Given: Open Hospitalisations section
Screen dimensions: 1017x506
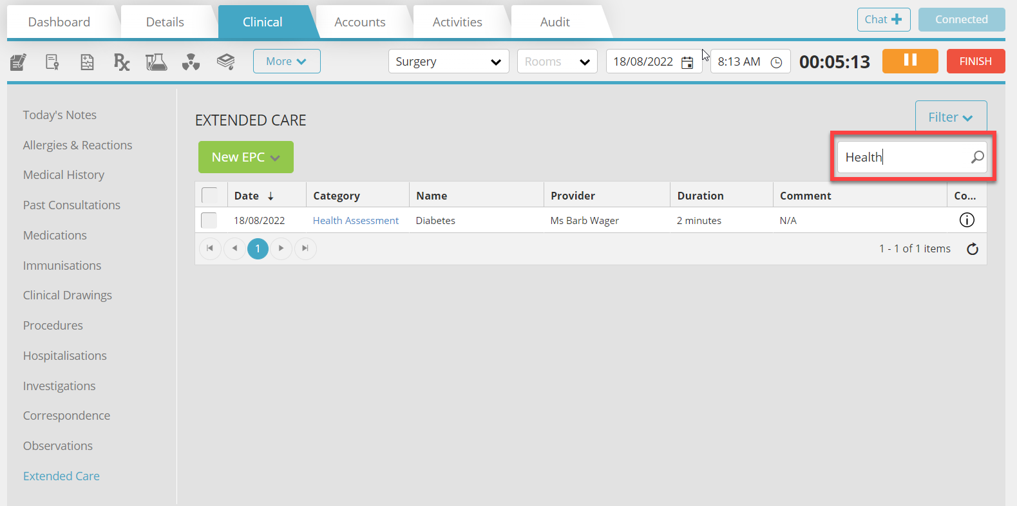Looking at the screenshot, I should [65, 355].
